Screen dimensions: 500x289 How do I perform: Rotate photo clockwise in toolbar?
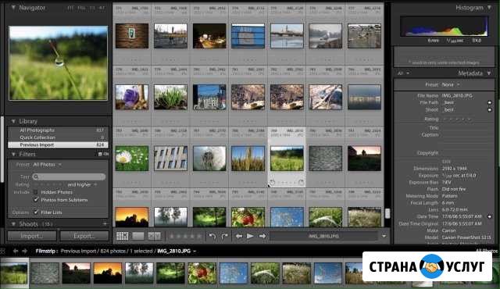[225, 236]
